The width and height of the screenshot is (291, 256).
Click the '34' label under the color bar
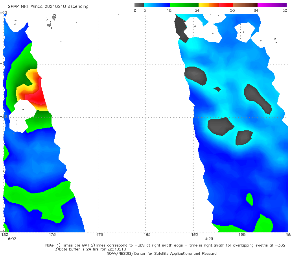(x=197, y=11)
